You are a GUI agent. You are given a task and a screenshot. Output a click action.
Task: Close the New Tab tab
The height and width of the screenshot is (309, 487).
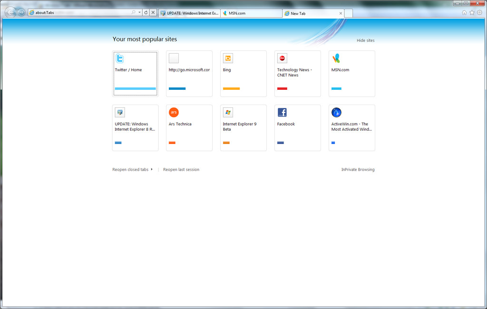click(x=341, y=13)
